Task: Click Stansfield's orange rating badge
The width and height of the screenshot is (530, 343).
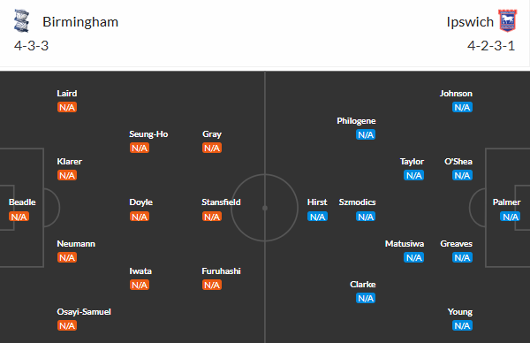Action: point(212,217)
